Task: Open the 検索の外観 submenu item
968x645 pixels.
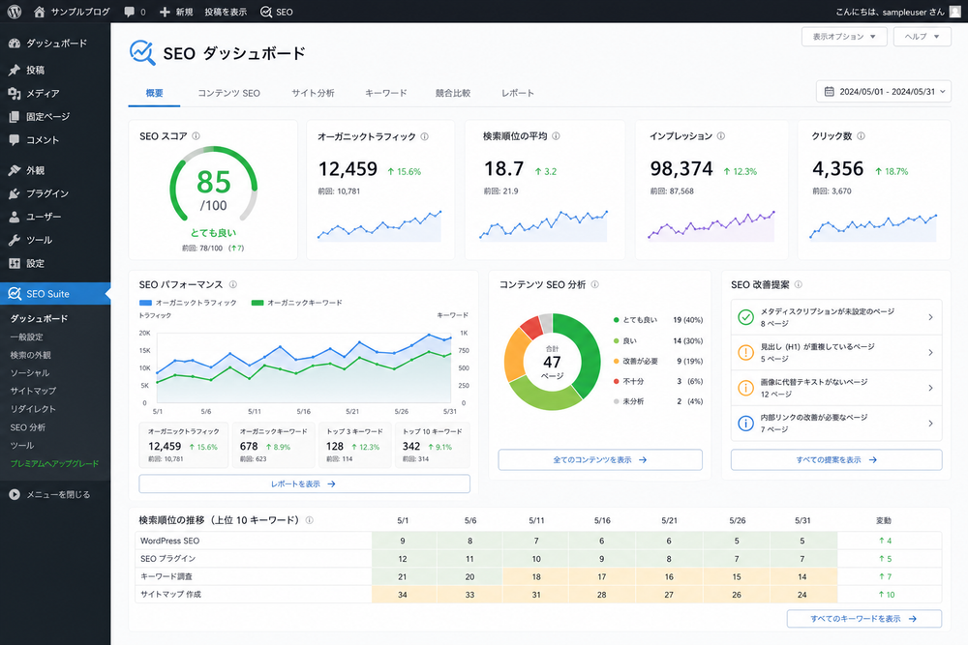Action: tap(30, 355)
